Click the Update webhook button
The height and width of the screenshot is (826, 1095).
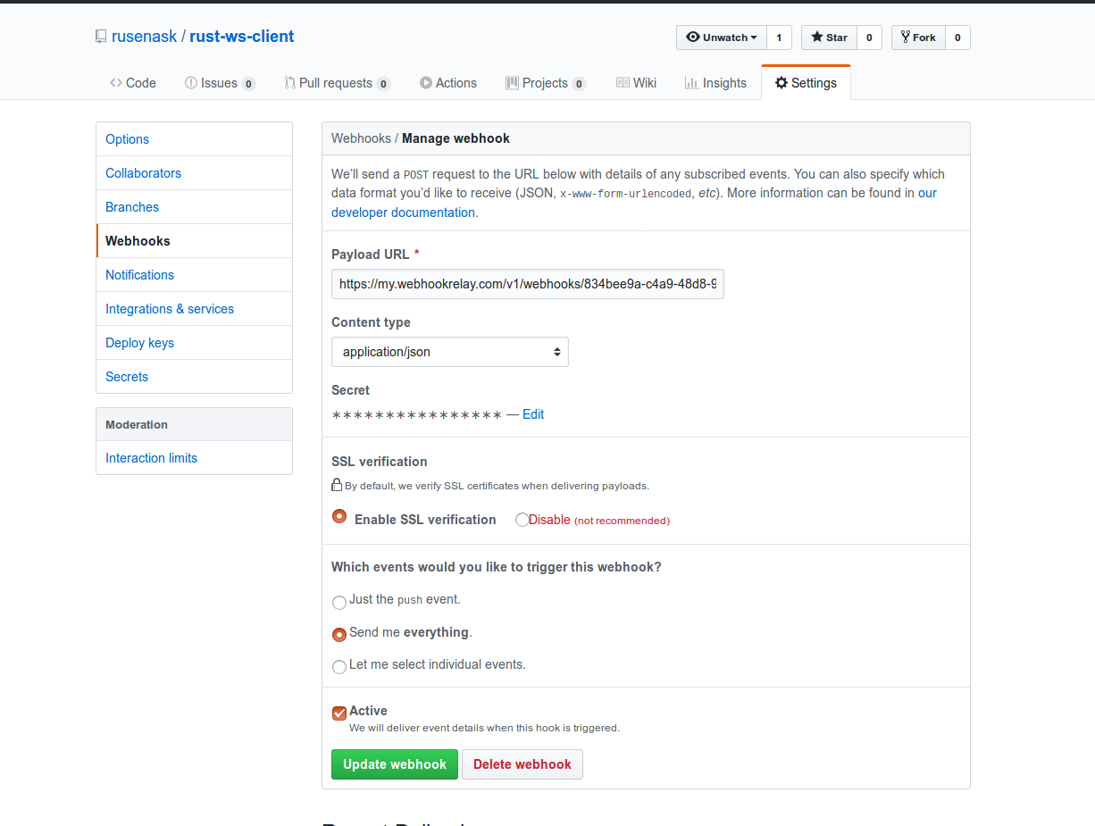click(394, 764)
